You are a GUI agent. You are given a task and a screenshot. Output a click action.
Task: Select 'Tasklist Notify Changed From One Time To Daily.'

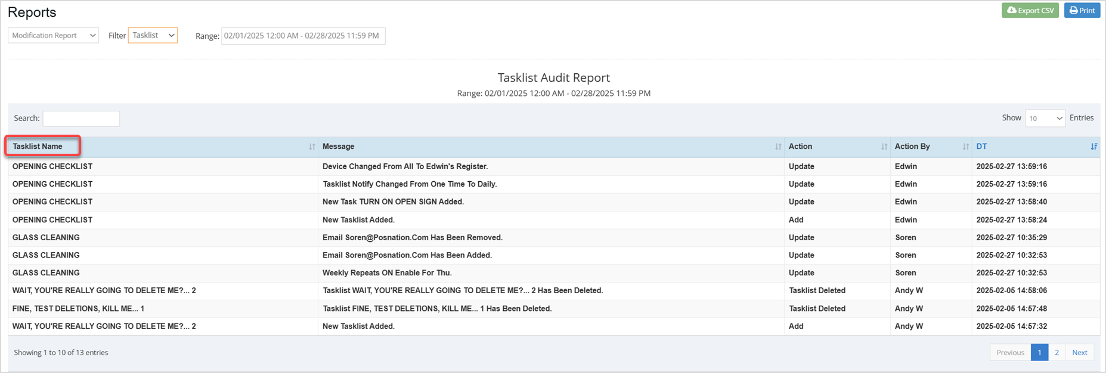point(410,184)
